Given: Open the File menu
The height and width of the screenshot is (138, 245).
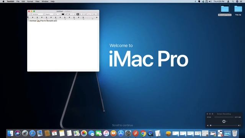Looking at the screenshot, I should pyautogui.click(x=18, y=2).
